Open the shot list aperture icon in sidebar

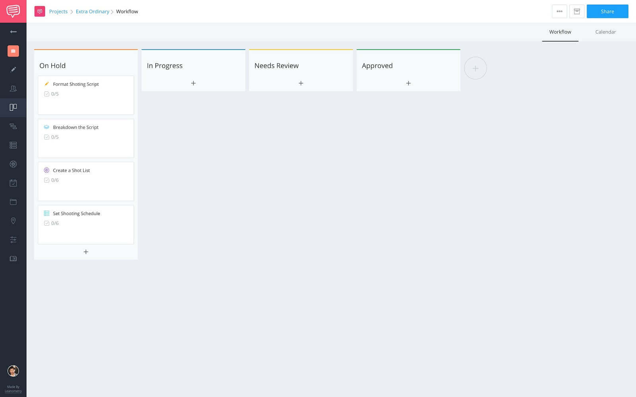pos(13,164)
